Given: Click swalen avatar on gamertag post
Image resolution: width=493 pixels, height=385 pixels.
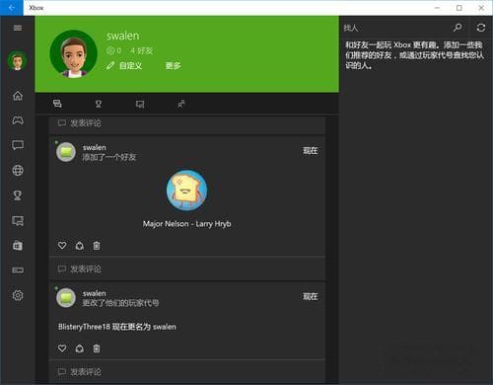Looking at the screenshot, I should (66, 298).
